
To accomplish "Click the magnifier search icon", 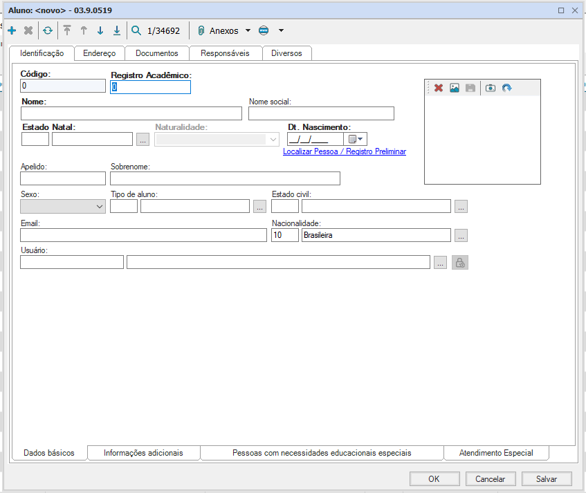I will [136, 30].
